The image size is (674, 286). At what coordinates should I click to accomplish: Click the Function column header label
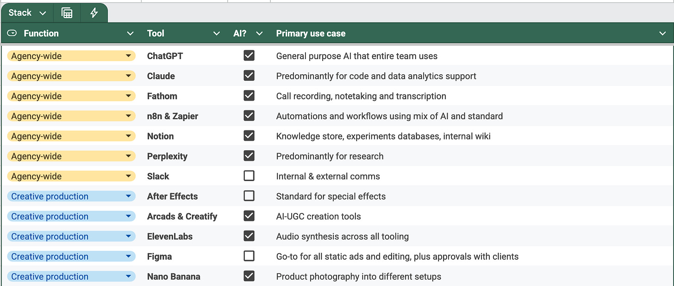point(41,33)
